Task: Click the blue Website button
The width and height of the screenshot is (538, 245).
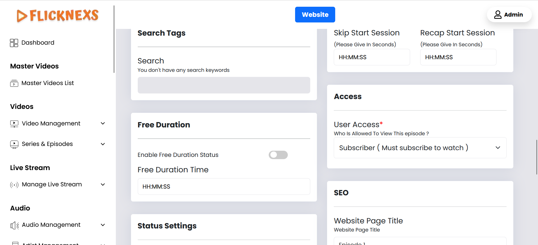Action: pyautogui.click(x=315, y=15)
